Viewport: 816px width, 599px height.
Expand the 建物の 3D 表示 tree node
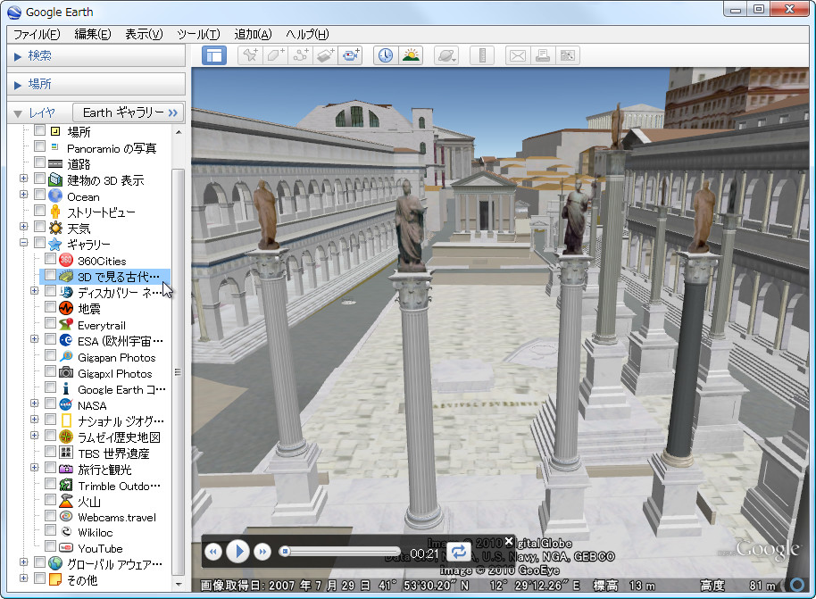point(23,179)
